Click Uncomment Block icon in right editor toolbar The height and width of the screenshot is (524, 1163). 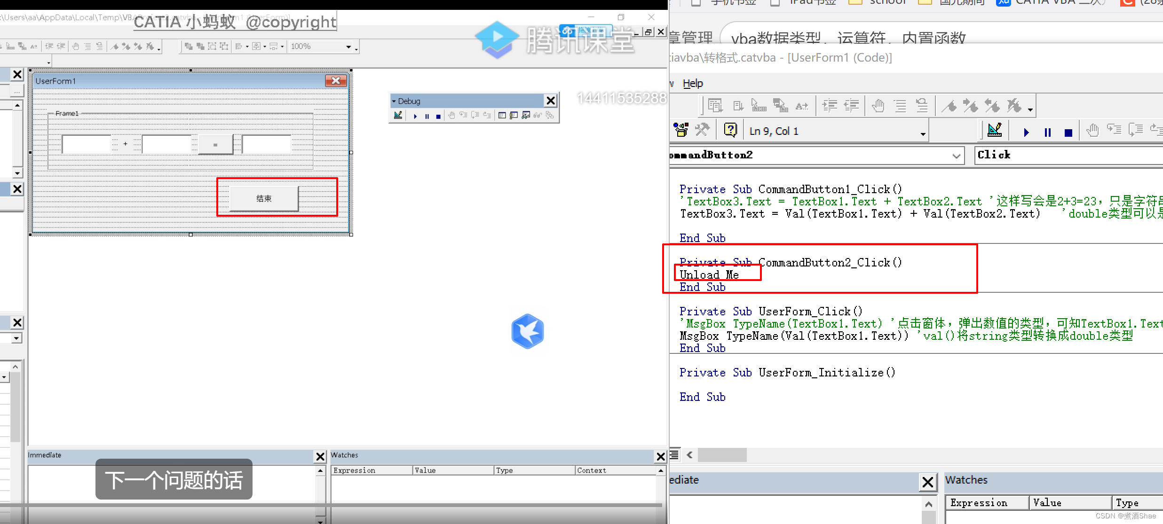[x=922, y=106]
